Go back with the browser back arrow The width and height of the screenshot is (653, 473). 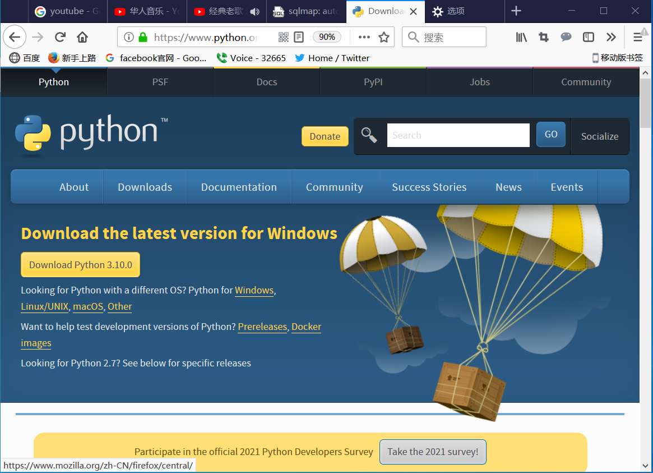[15, 38]
